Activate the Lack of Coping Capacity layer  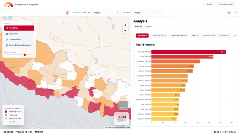click(19, 45)
